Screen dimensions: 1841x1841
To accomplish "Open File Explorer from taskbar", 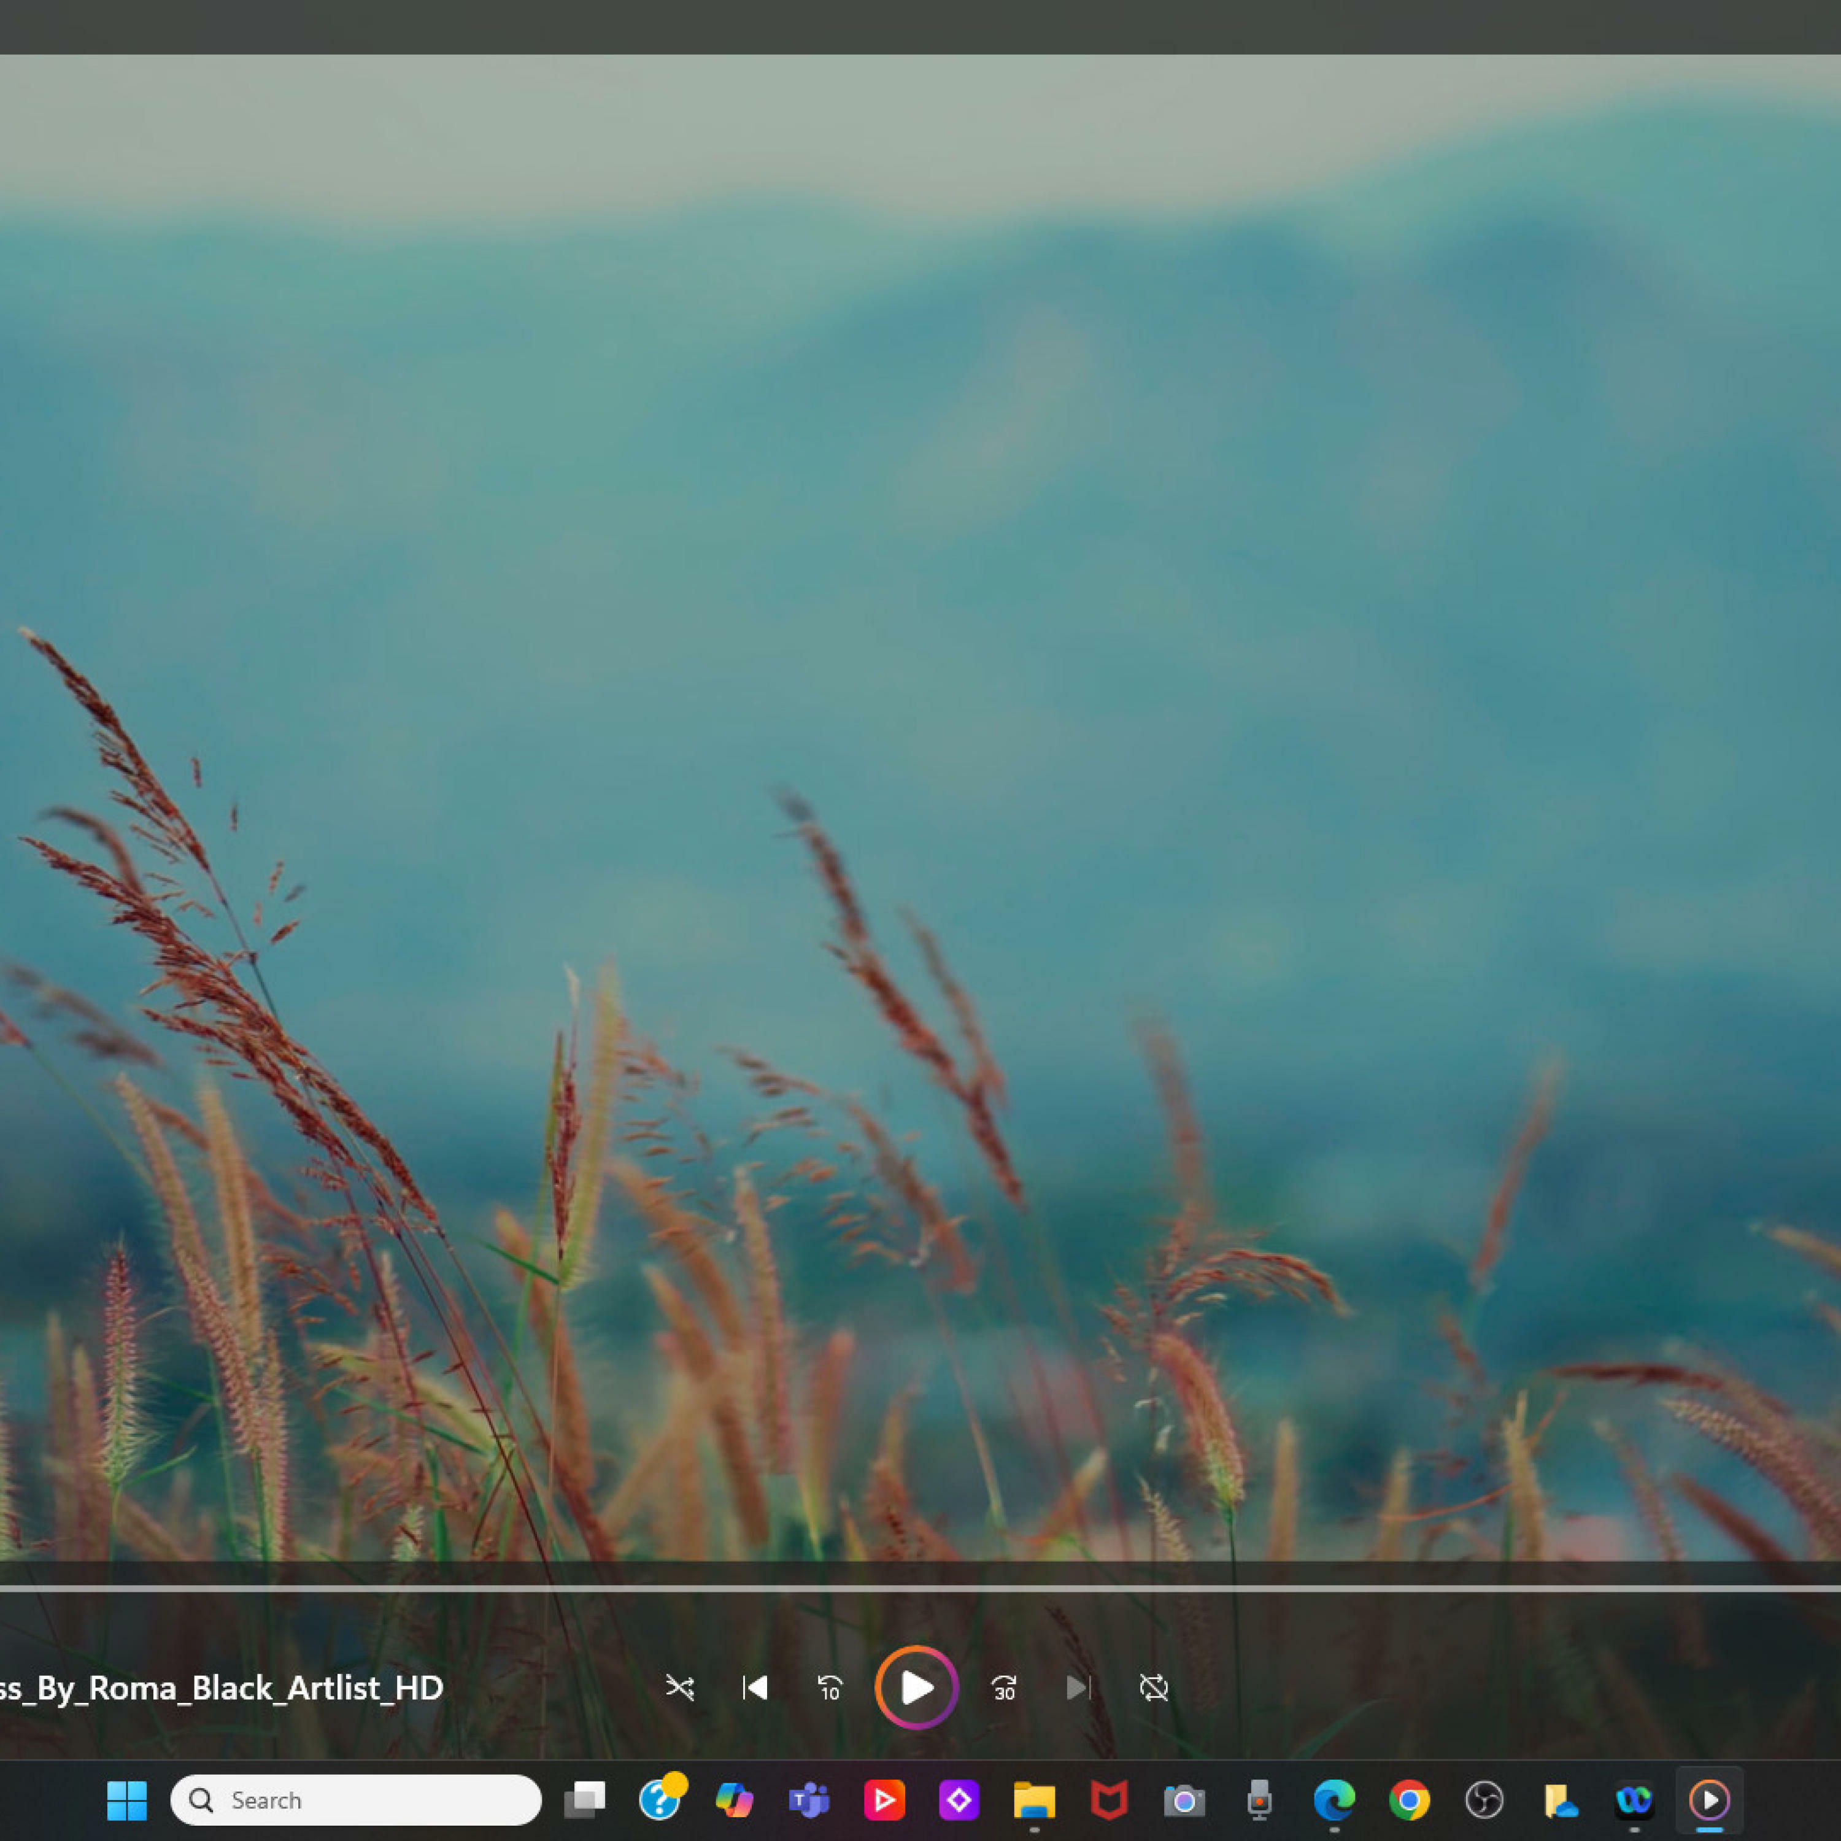I will (x=1034, y=1800).
